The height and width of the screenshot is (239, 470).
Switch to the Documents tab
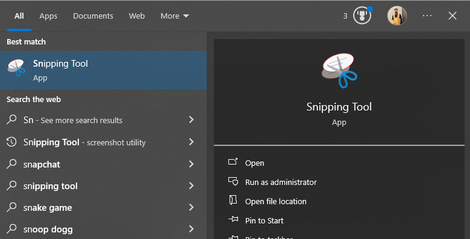(93, 16)
